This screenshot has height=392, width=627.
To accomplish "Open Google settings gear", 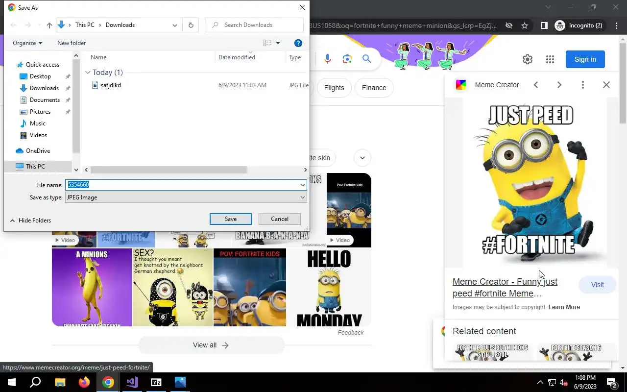I will 528,59.
